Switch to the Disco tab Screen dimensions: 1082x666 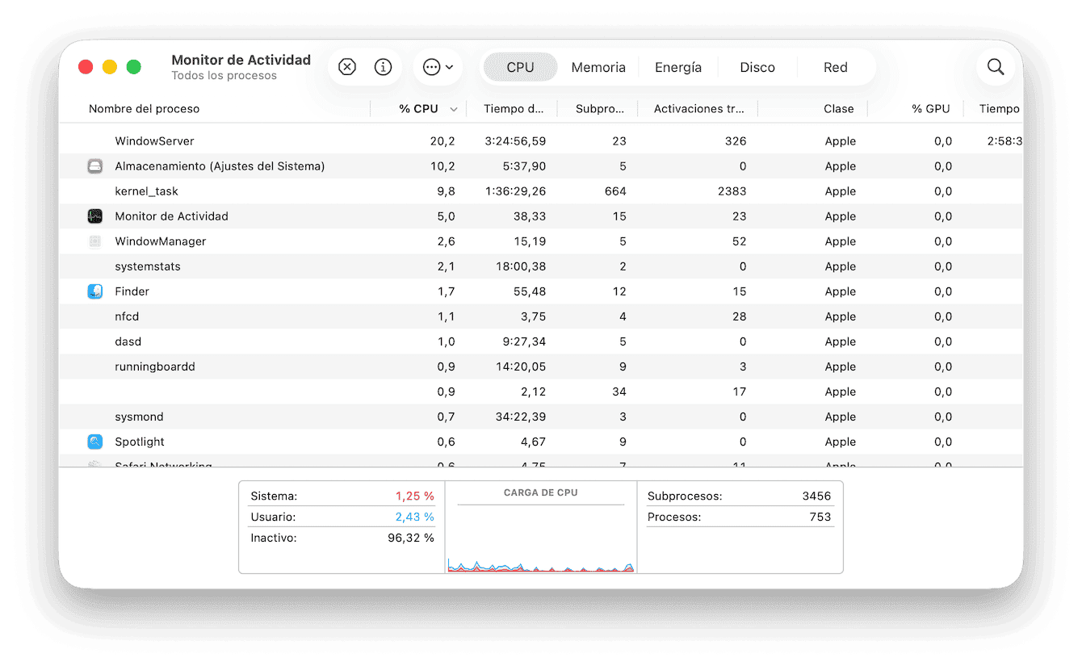click(757, 67)
